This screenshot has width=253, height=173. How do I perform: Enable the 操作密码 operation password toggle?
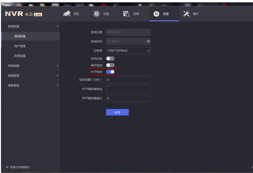point(110,65)
